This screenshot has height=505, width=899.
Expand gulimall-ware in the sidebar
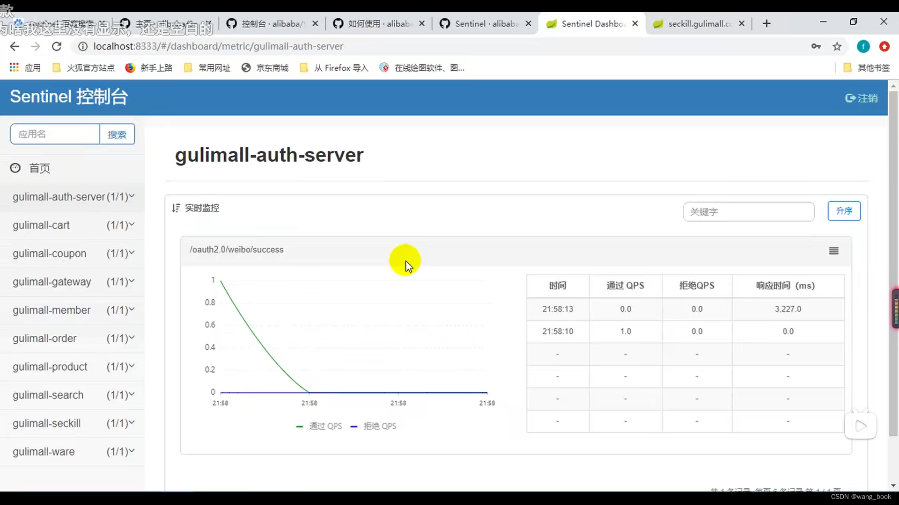click(x=73, y=452)
